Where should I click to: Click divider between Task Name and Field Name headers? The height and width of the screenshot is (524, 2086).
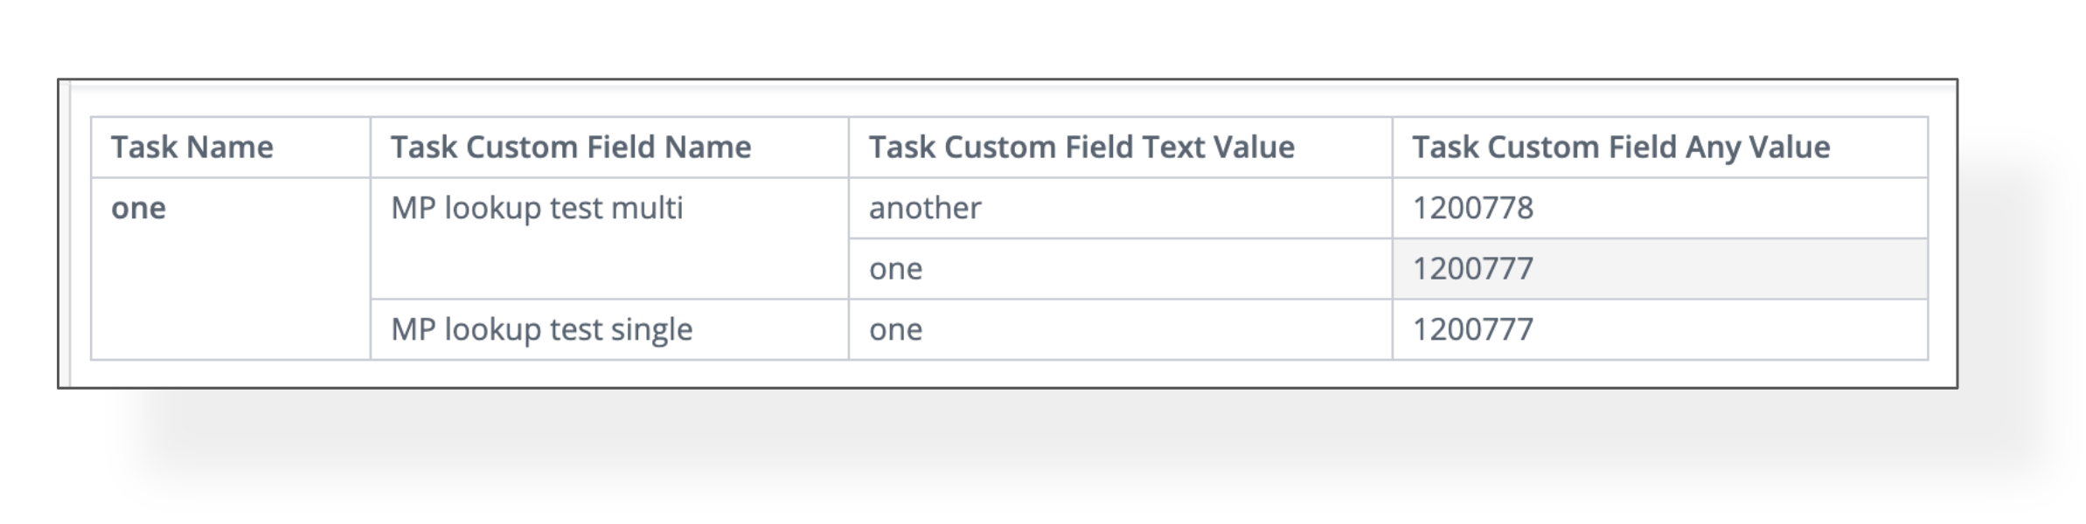371,147
